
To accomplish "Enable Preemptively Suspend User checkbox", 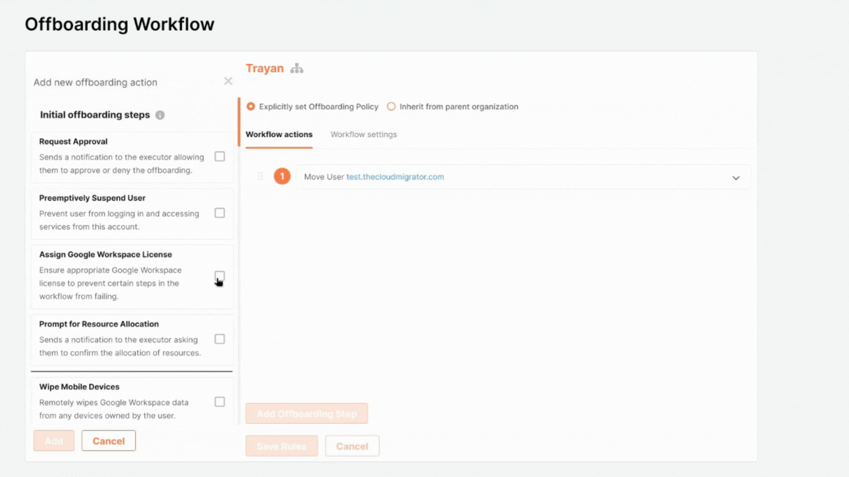I will [x=220, y=213].
